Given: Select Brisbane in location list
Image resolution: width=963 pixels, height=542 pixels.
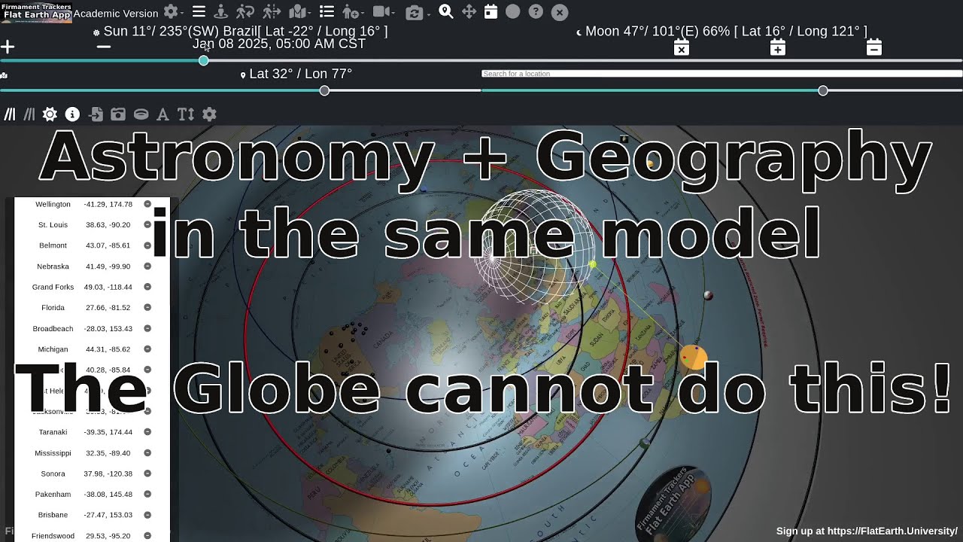Looking at the screenshot, I should (53, 515).
